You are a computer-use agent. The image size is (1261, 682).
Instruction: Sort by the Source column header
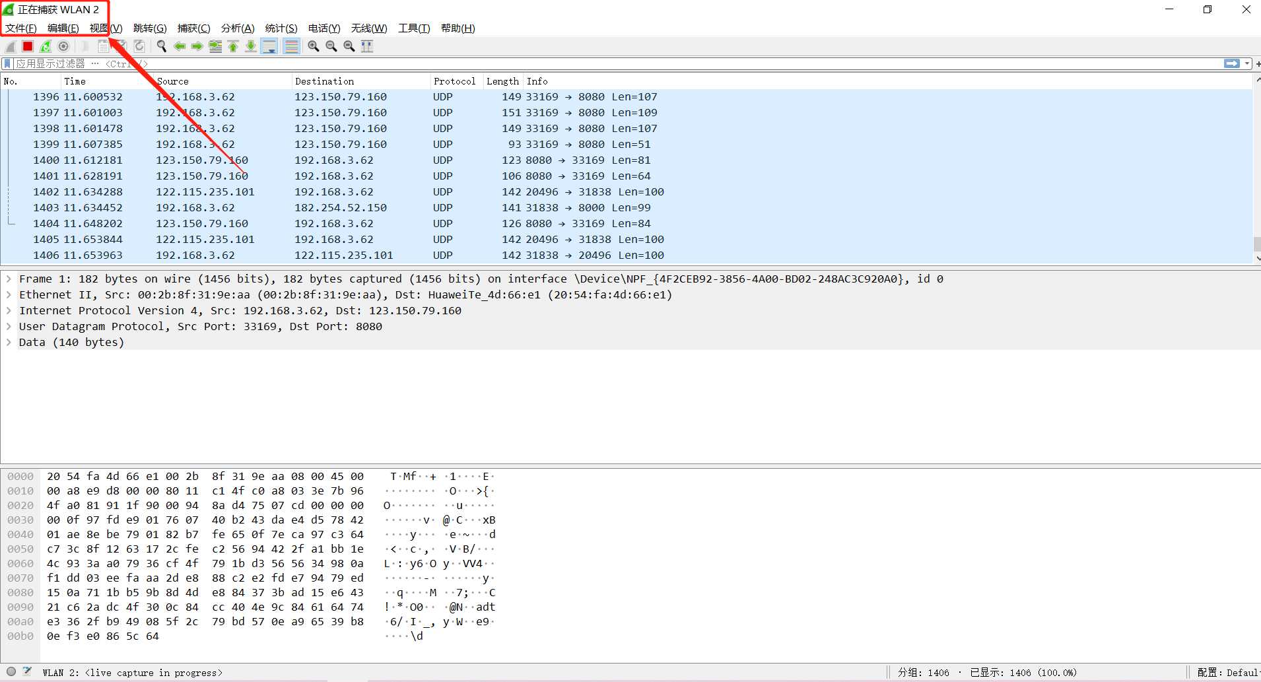[222, 81]
